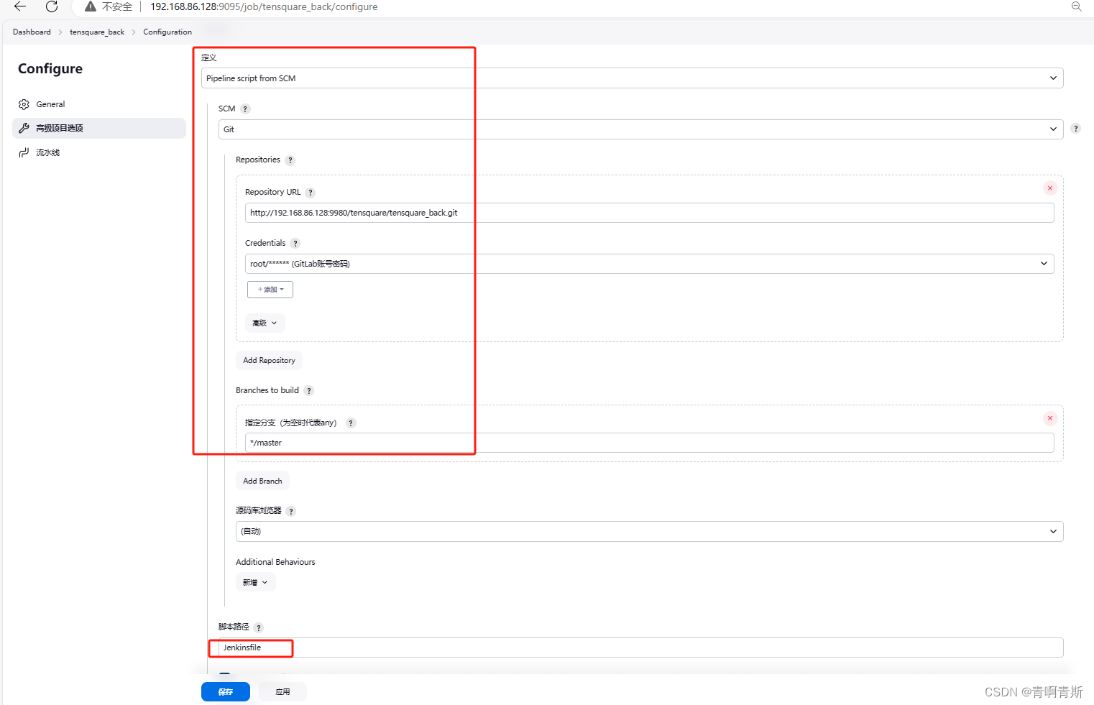Reload the page with the refresh icon
Screen dimensions: 1094x705
[52, 6]
